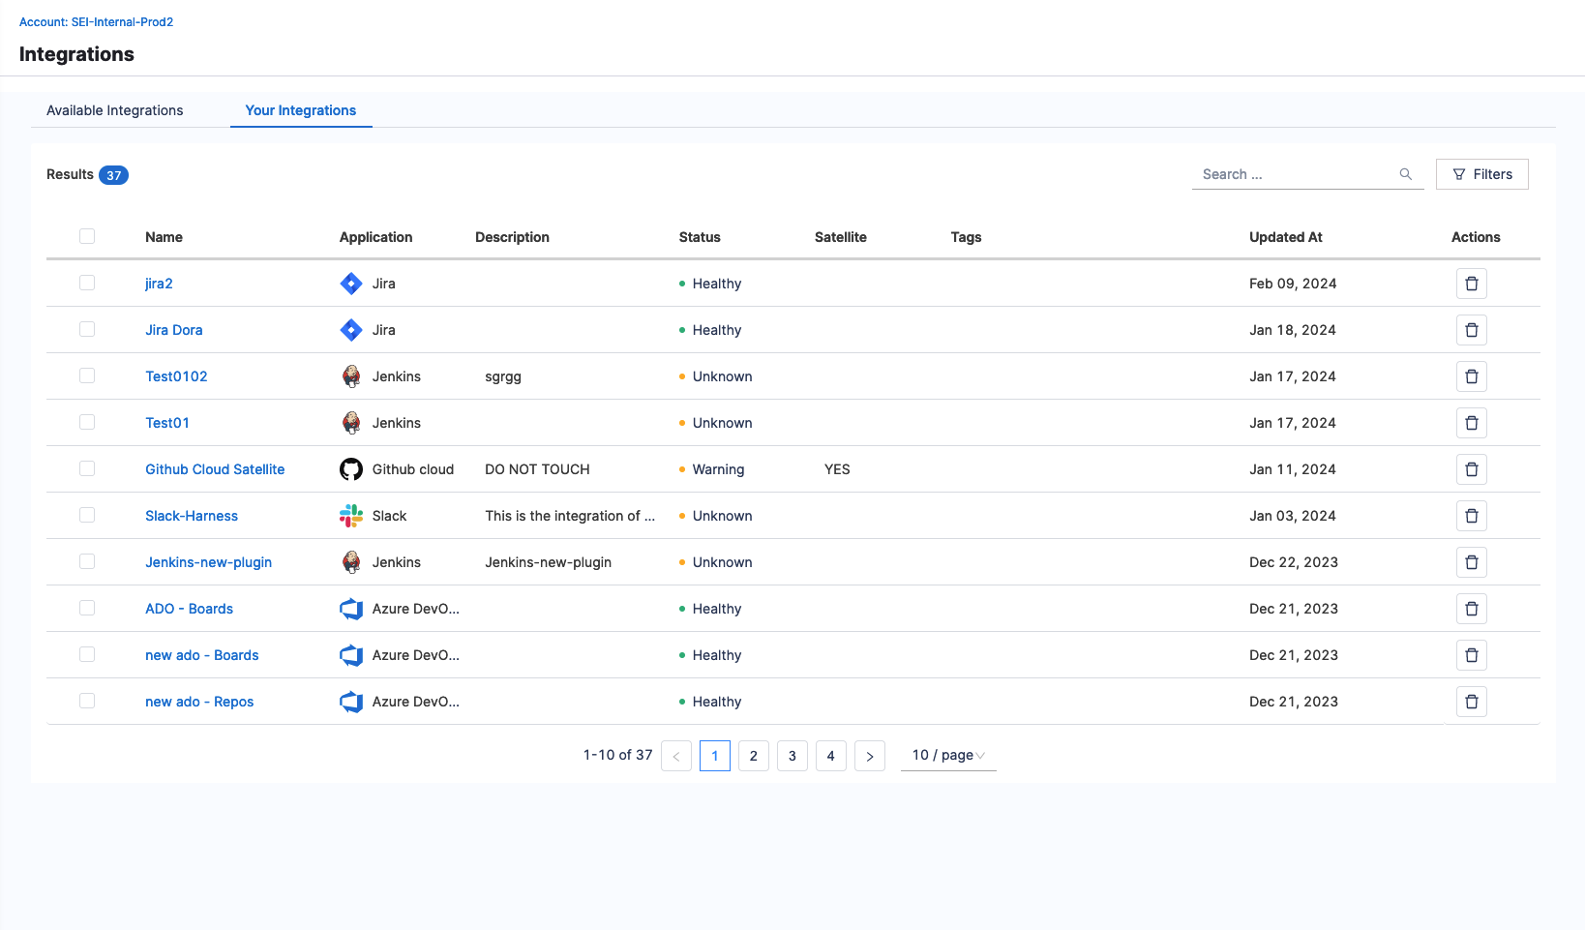This screenshot has width=1585, height=930.
Task: Toggle the select-all checkbox in table header
Action: point(87,236)
